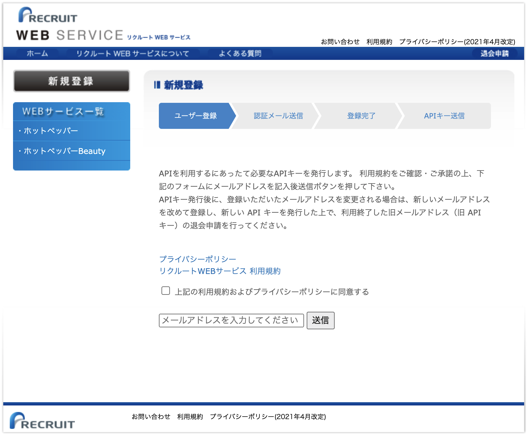Click the 退会申請 button in the navigation bar
The height and width of the screenshot is (438, 530).
click(x=495, y=53)
